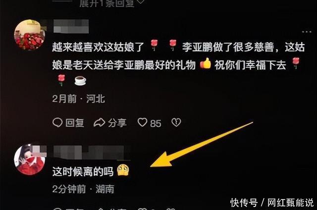The image size is (317, 210).
Task: Open the three-dot more options menu
Action: click(x=307, y=32)
